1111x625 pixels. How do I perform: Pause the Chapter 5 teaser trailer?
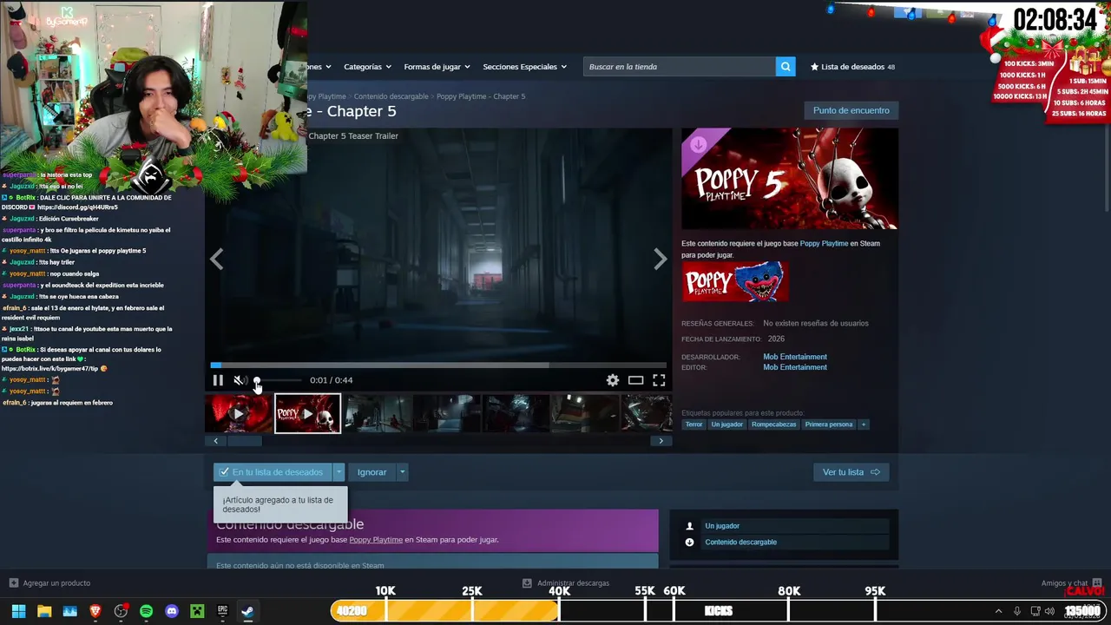tap(218, 380)
